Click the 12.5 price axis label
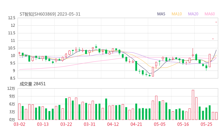221x131 pixels. pyautogui.click(x=12, y=18)
